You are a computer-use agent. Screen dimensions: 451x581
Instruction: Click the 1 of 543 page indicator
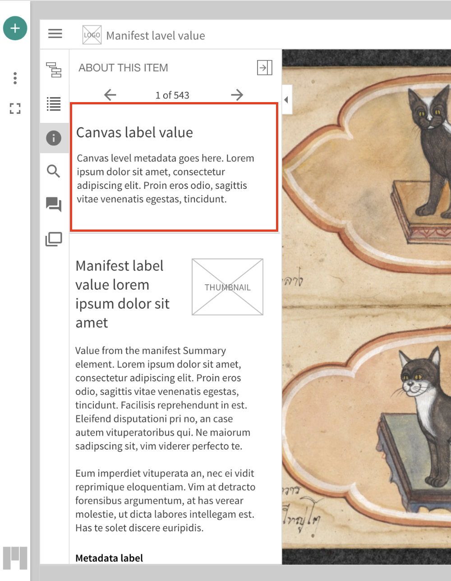172,95
